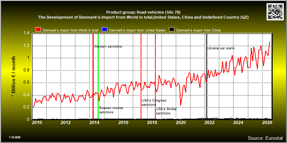Screen dimensions: 287x143
Task: Click the "USA's Congress sanctions" annotation
Action: 154,103
